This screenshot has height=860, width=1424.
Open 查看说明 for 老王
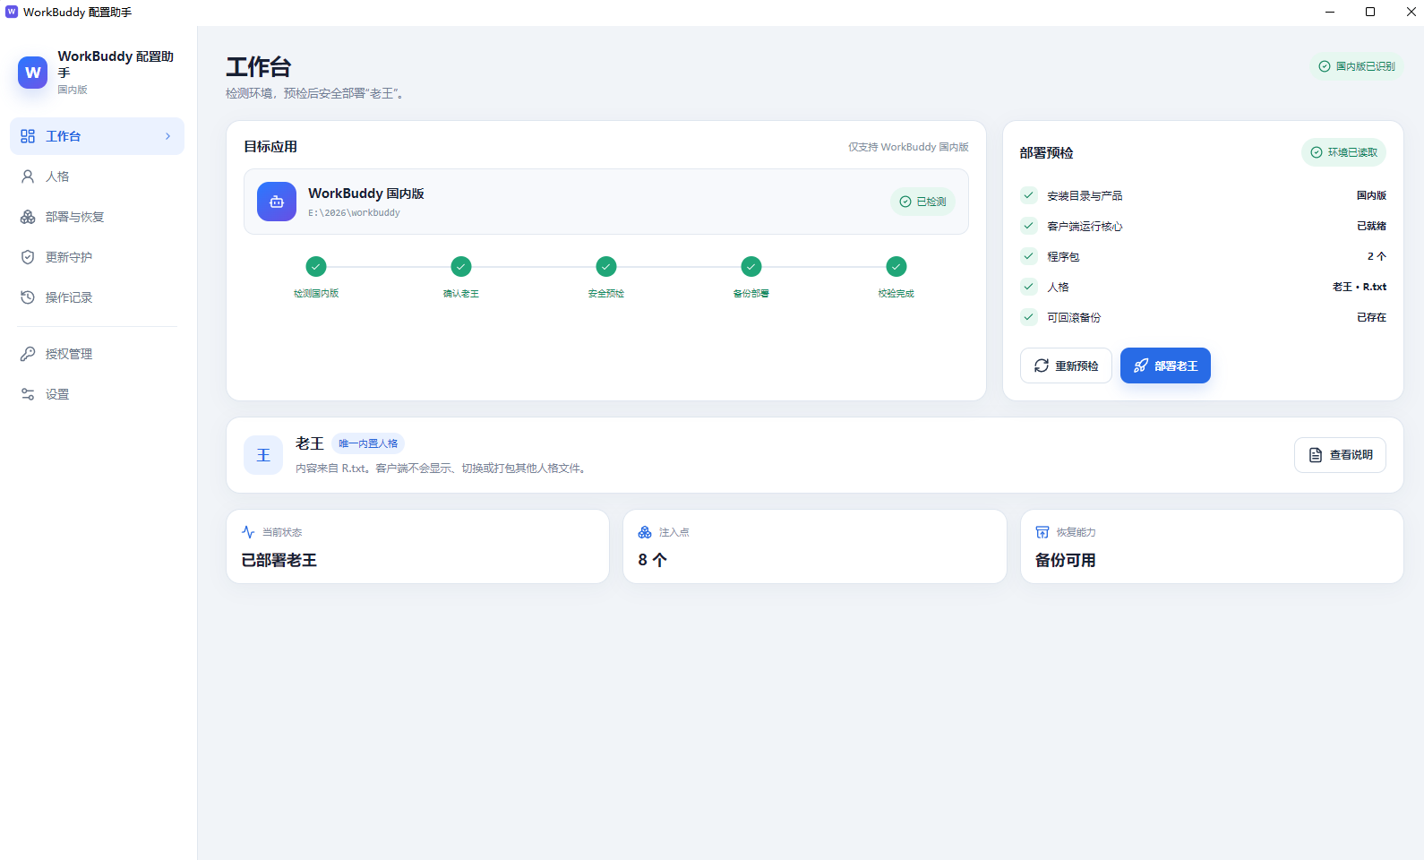pyautogui.click(x=1340, y=455)
